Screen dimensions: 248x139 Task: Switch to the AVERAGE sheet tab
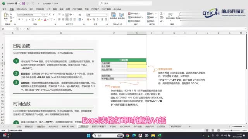[53, 127]
